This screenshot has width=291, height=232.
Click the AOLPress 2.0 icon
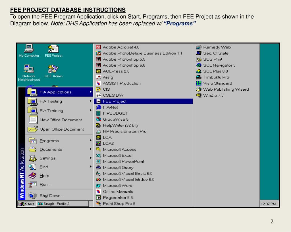[x=98, y=71]
